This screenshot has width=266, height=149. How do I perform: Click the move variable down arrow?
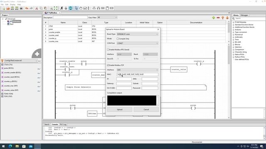click(x=227, y=18)
